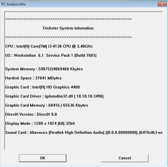Click the System Memory 590752/4069468 Kbytes line
Viewport: 168px width, 167px height.
44,69
